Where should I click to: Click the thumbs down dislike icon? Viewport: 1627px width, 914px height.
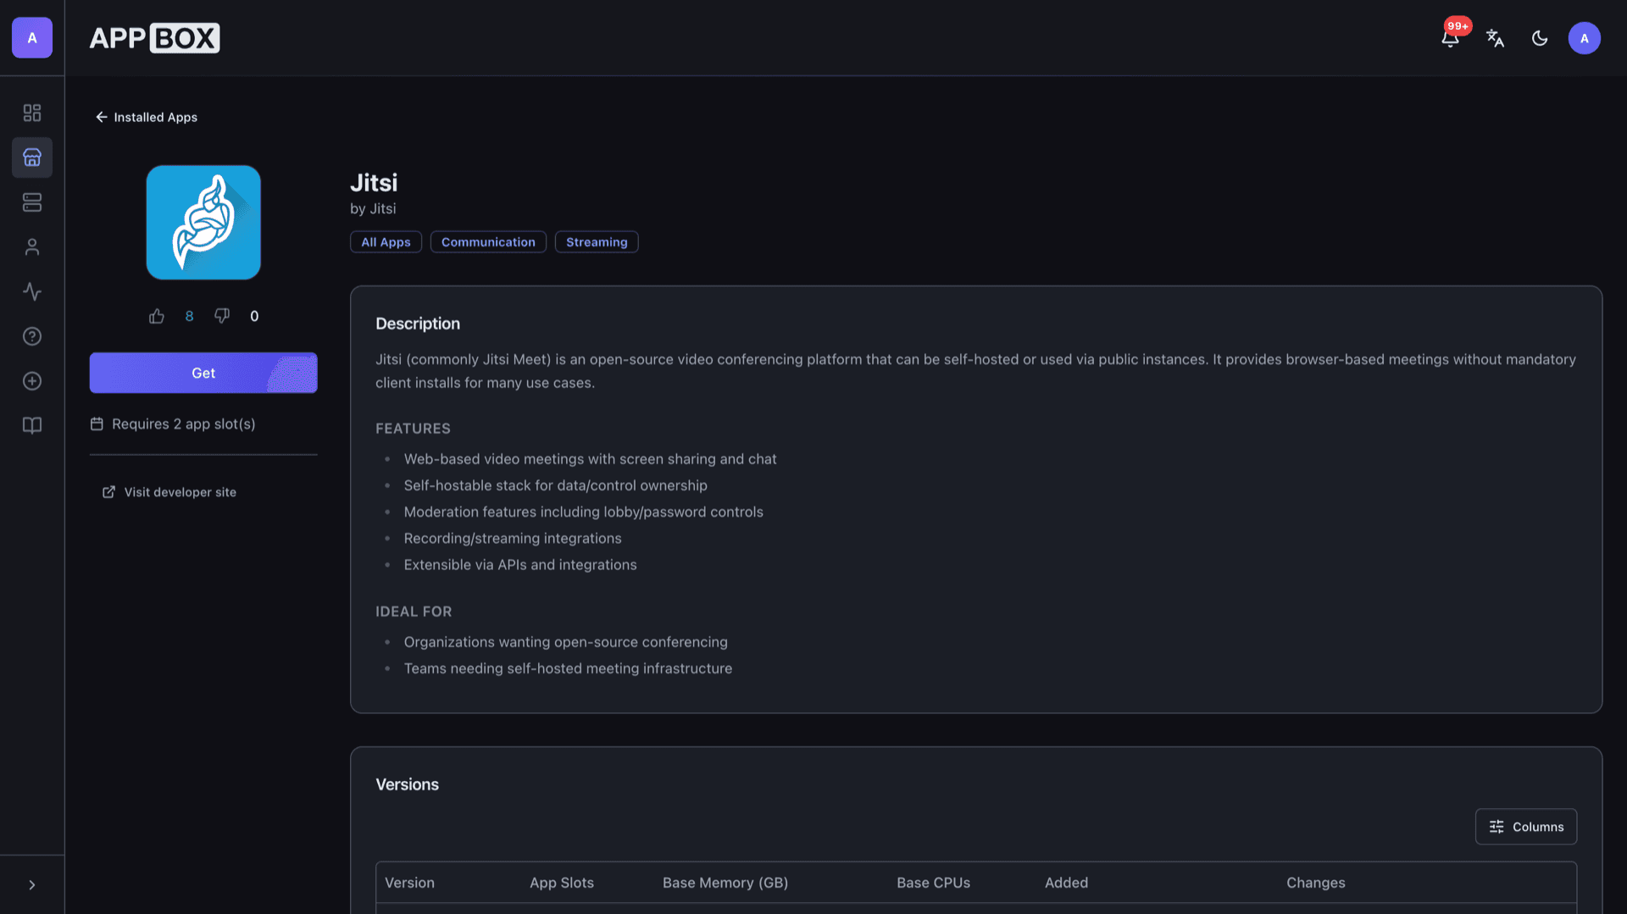tap(222, 316)
